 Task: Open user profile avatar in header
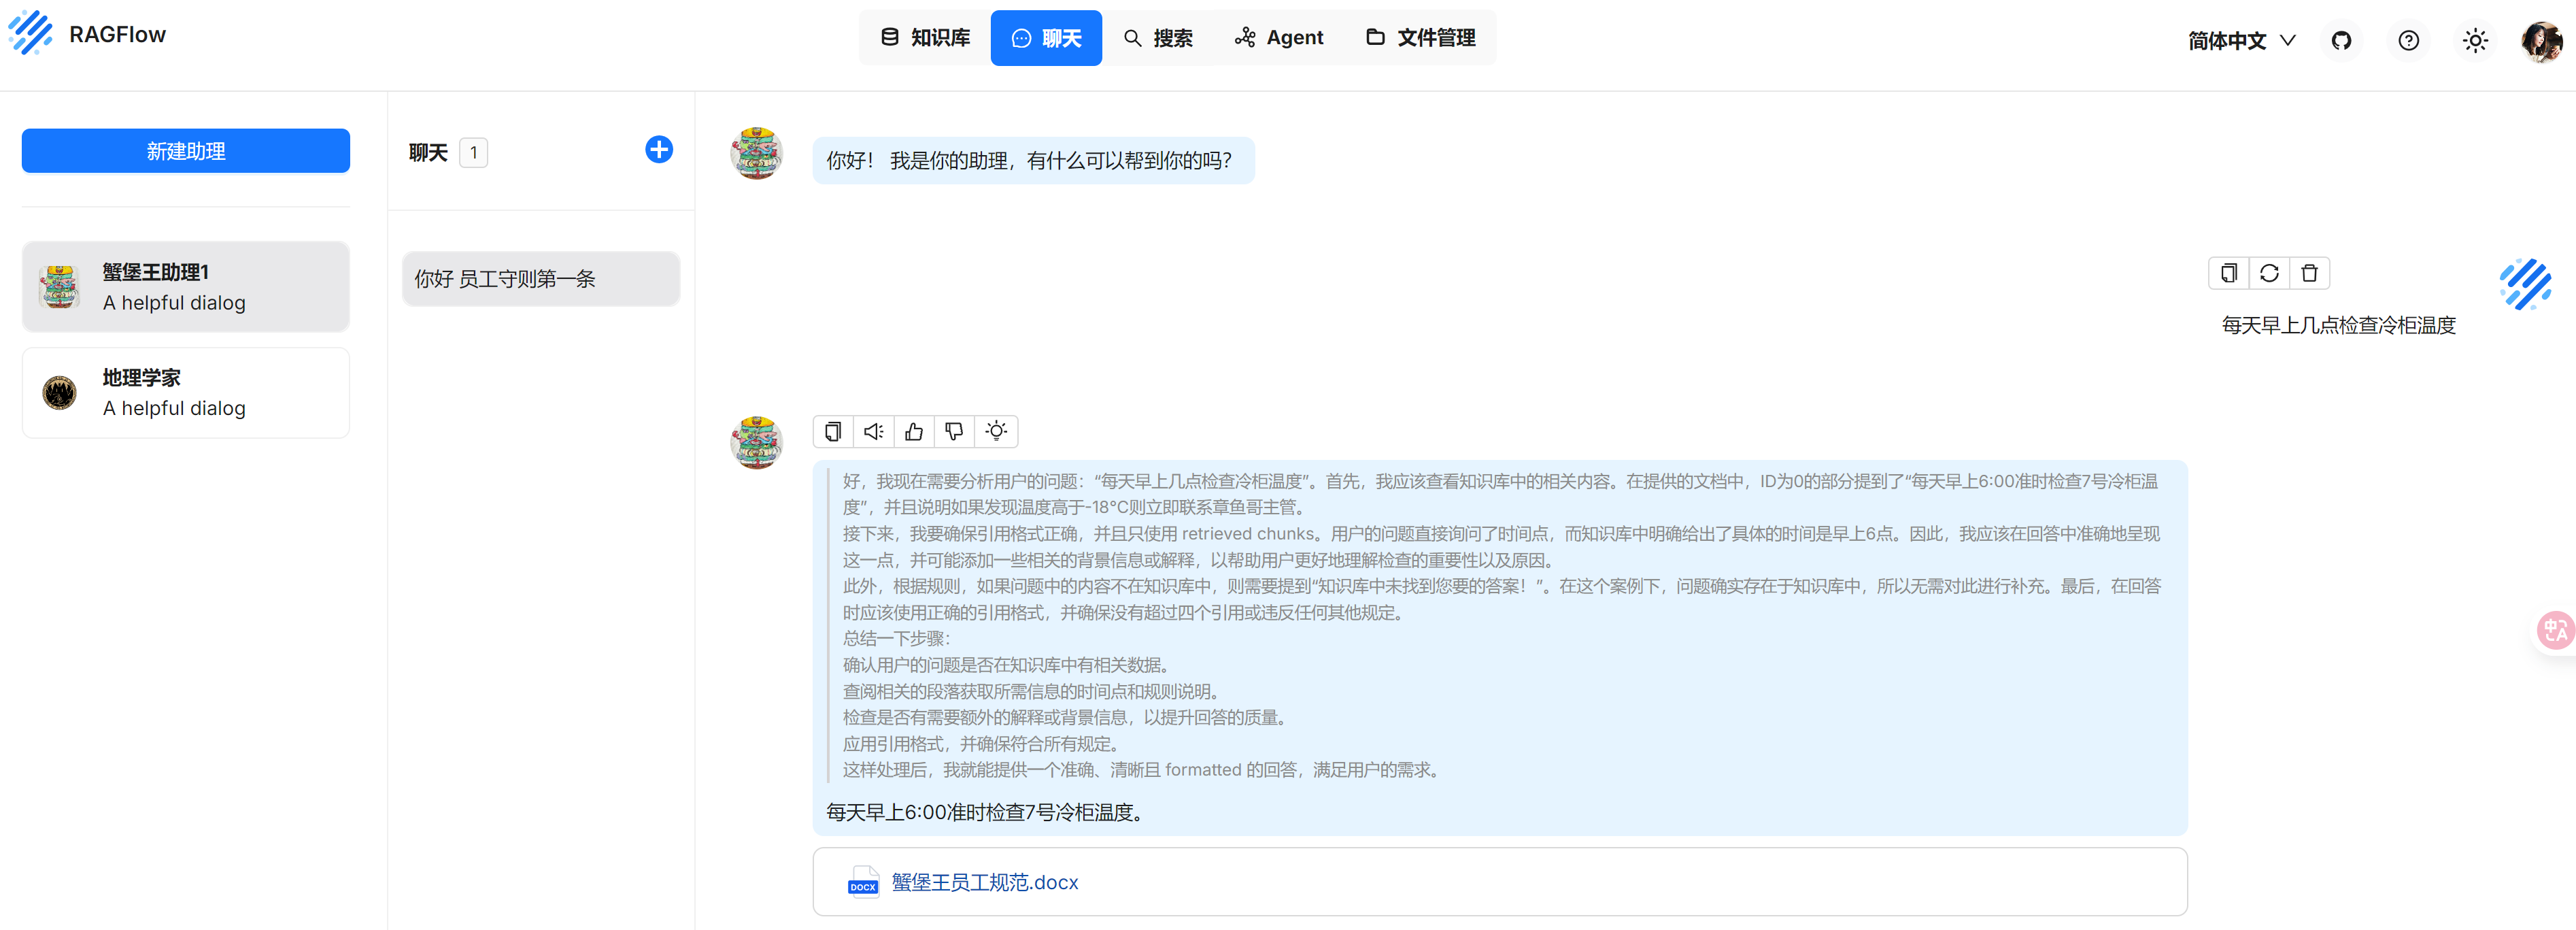pyautogui.click(x=2541, y=40)
